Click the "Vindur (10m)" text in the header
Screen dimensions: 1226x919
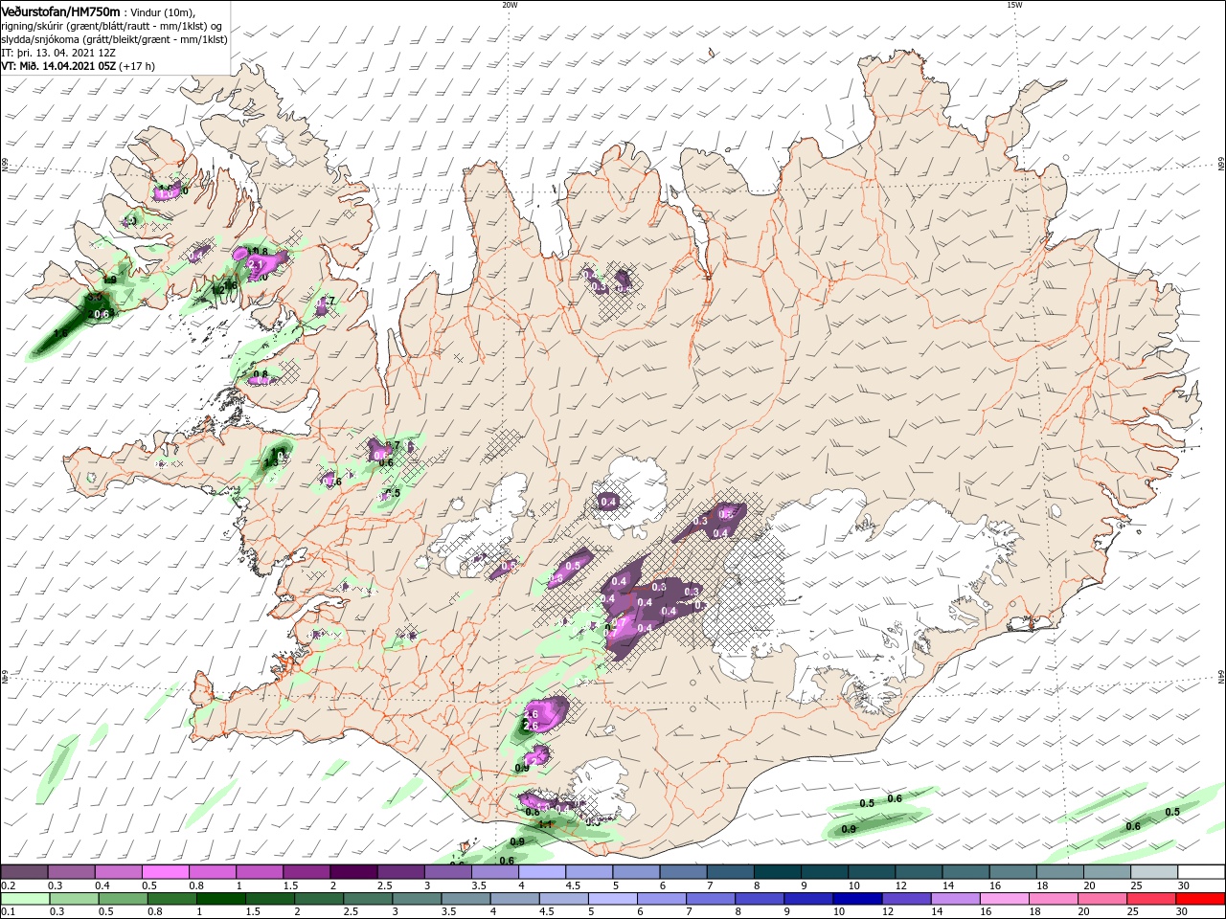pyautogui.click(x=163, y=12)
